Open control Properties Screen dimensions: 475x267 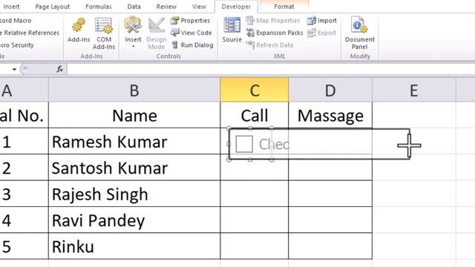click(x=190, y=21)
